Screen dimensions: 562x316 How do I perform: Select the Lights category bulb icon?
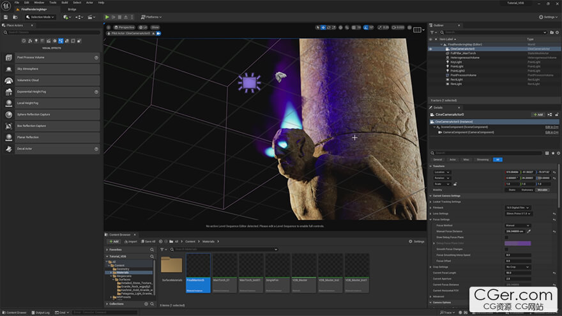click(x=36, y=41)
